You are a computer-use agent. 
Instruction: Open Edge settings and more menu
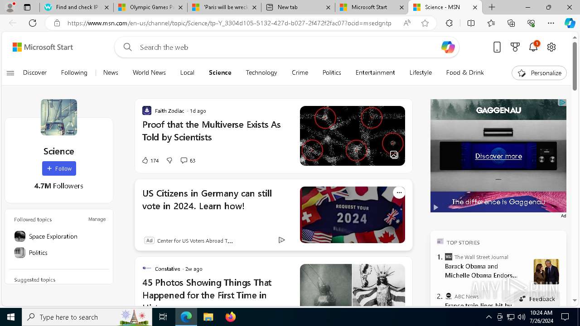pos(551,24)
